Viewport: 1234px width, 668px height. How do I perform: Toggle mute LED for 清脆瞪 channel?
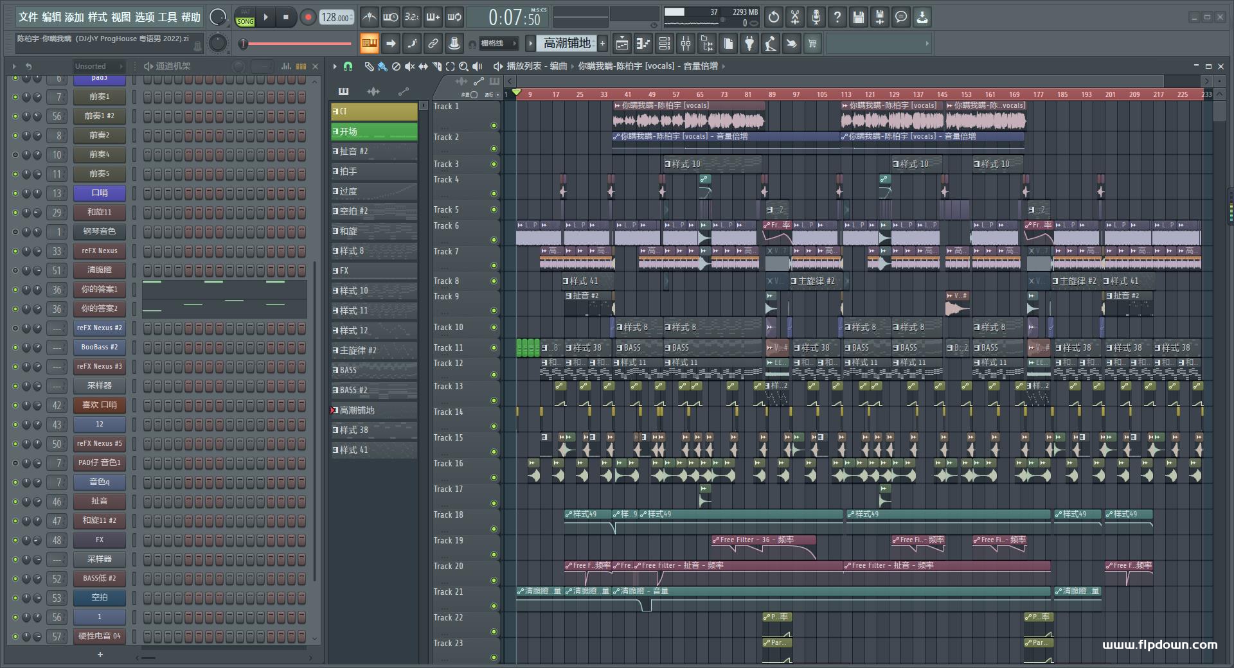click(x=15, y=270)
